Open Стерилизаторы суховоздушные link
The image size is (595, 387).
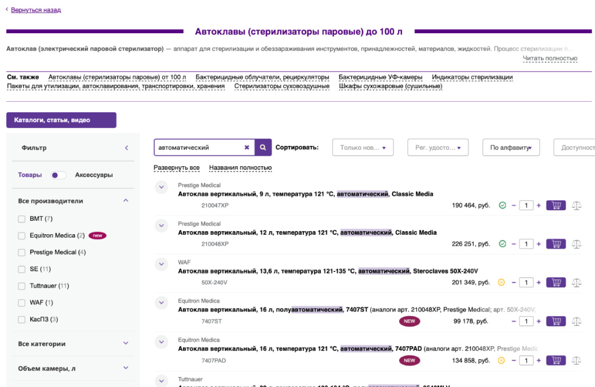click(282, 86)
